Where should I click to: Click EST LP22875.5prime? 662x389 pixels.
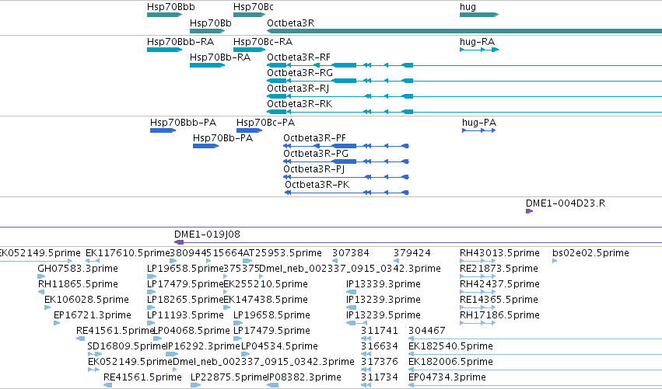pyautogui.click(x=196, y=386)
